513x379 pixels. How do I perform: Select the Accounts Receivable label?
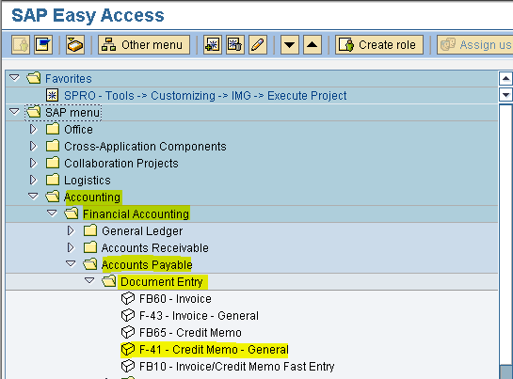coord(154,248)
